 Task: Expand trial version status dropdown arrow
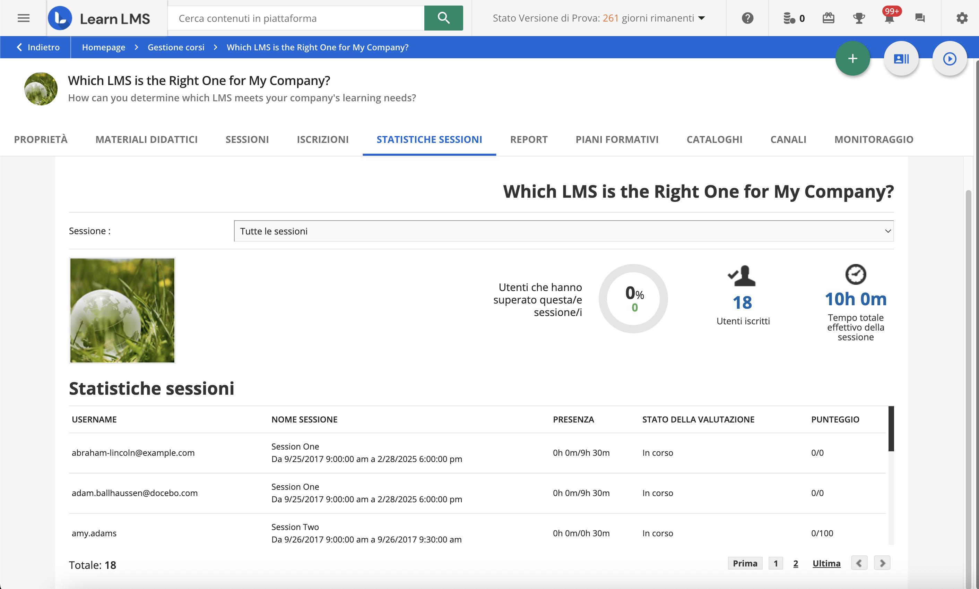[701, 18]
